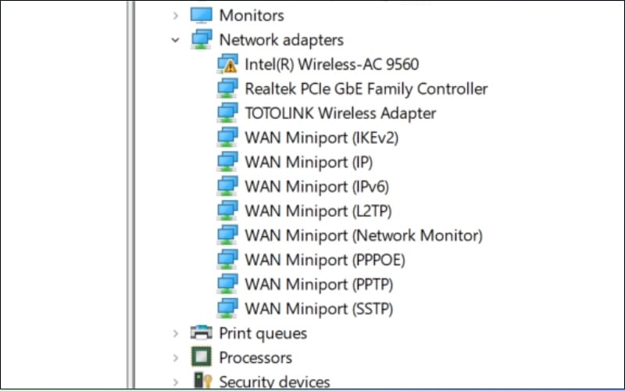Click the Security devices icon
The width and height of the screenshot is (625, 391).
click(x=202, y=382)
